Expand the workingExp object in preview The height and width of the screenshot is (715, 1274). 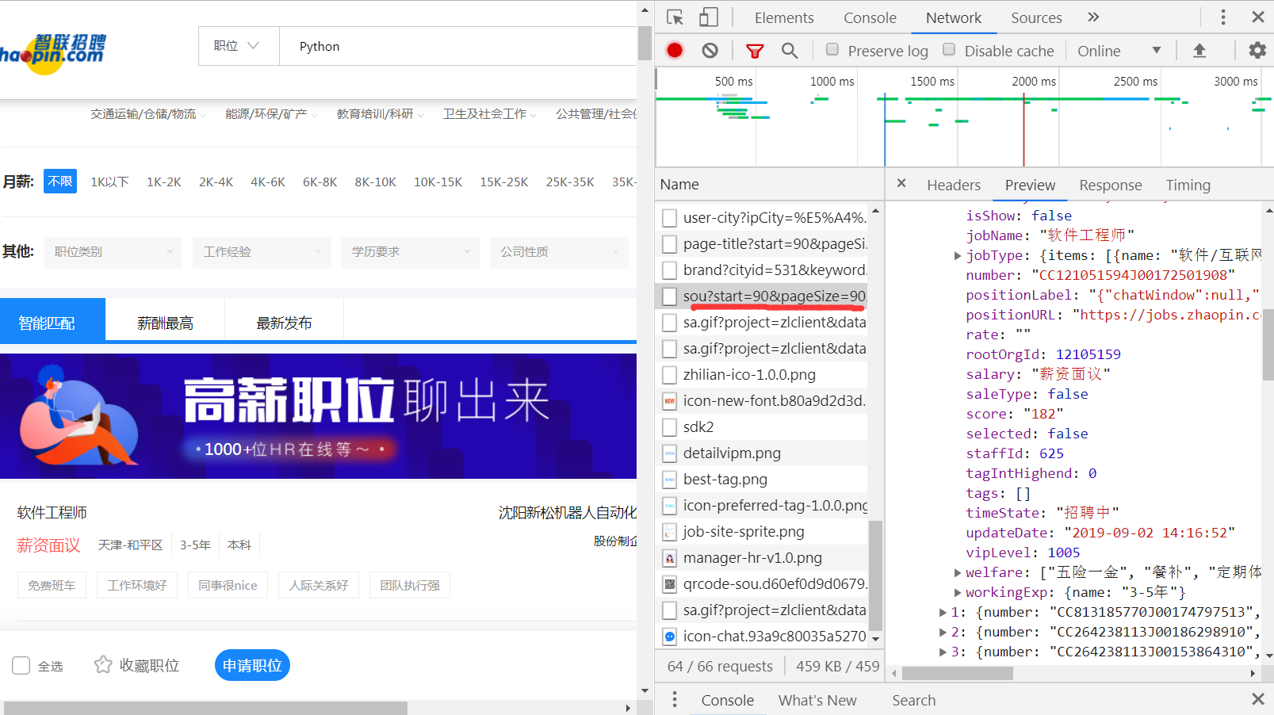point(958,592)
